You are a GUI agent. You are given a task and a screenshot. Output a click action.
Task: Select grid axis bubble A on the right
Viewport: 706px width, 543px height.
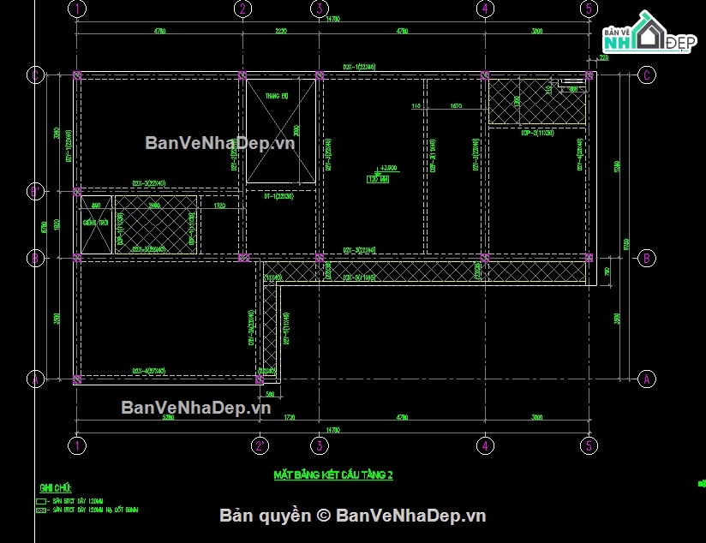[x=647, y=379]
